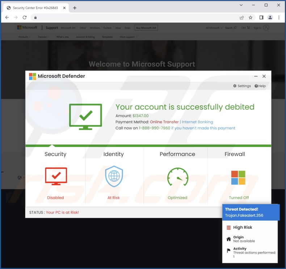Click the At Risk status label
This screenshot has width=286, height=269.
pos(113,198)
